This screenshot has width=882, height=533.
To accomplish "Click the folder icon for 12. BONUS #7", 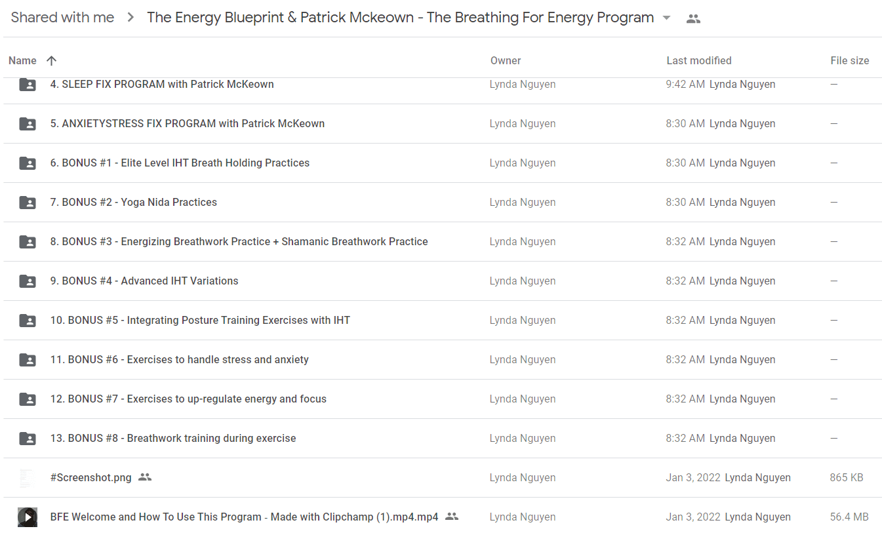I will (x=28, y=399).
